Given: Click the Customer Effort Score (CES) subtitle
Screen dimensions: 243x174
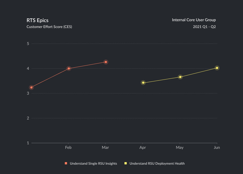Looking at the screenshot, I should [x=49, y=27].
